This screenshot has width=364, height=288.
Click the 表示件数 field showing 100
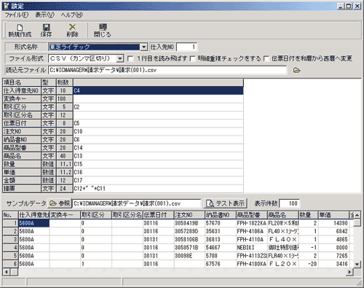[x=290, y=203]
